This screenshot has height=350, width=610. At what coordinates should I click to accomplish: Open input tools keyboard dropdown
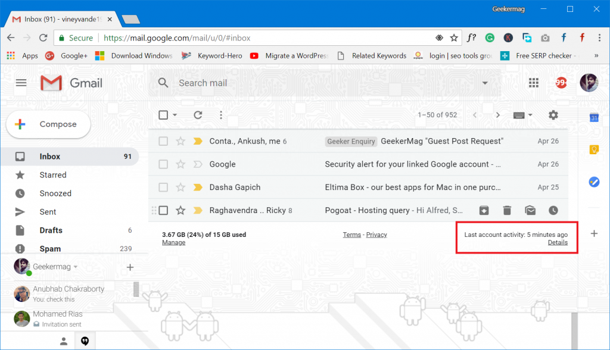point(522,115)
